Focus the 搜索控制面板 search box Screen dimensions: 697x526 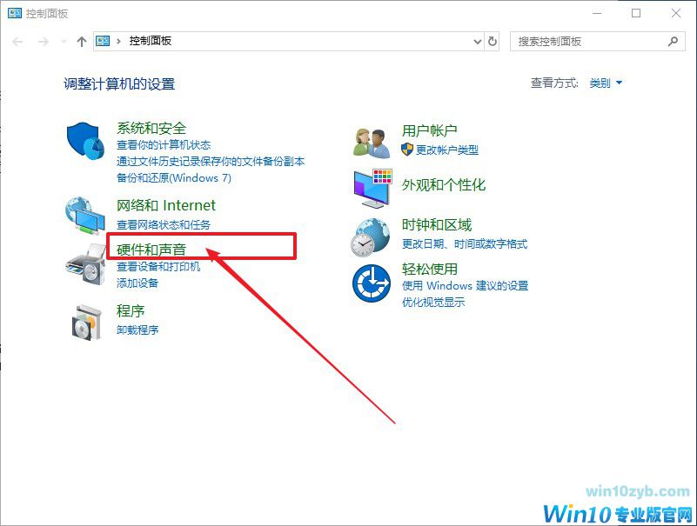pyautogui.click(x=598, y=42)
